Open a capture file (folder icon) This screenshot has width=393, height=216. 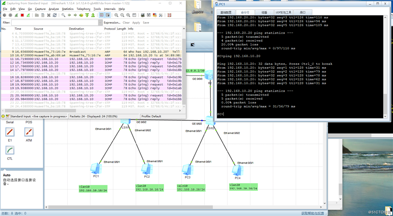[37, 15]
